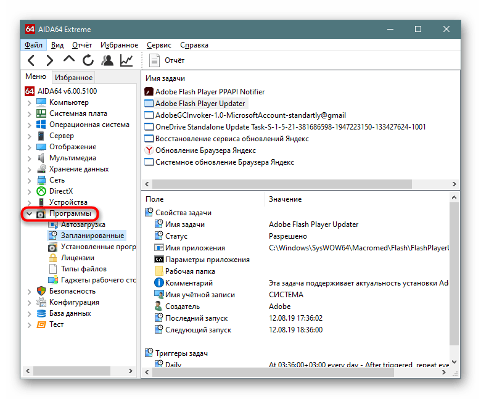Viewport: 481px width, 399px height.
Task: Select the Безопасность shield icon
Action: coord(41,291)
